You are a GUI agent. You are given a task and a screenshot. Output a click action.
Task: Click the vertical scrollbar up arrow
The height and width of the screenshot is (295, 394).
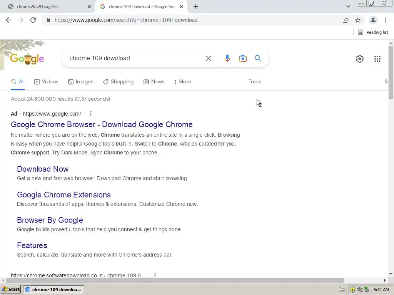[x=391, y=43]
